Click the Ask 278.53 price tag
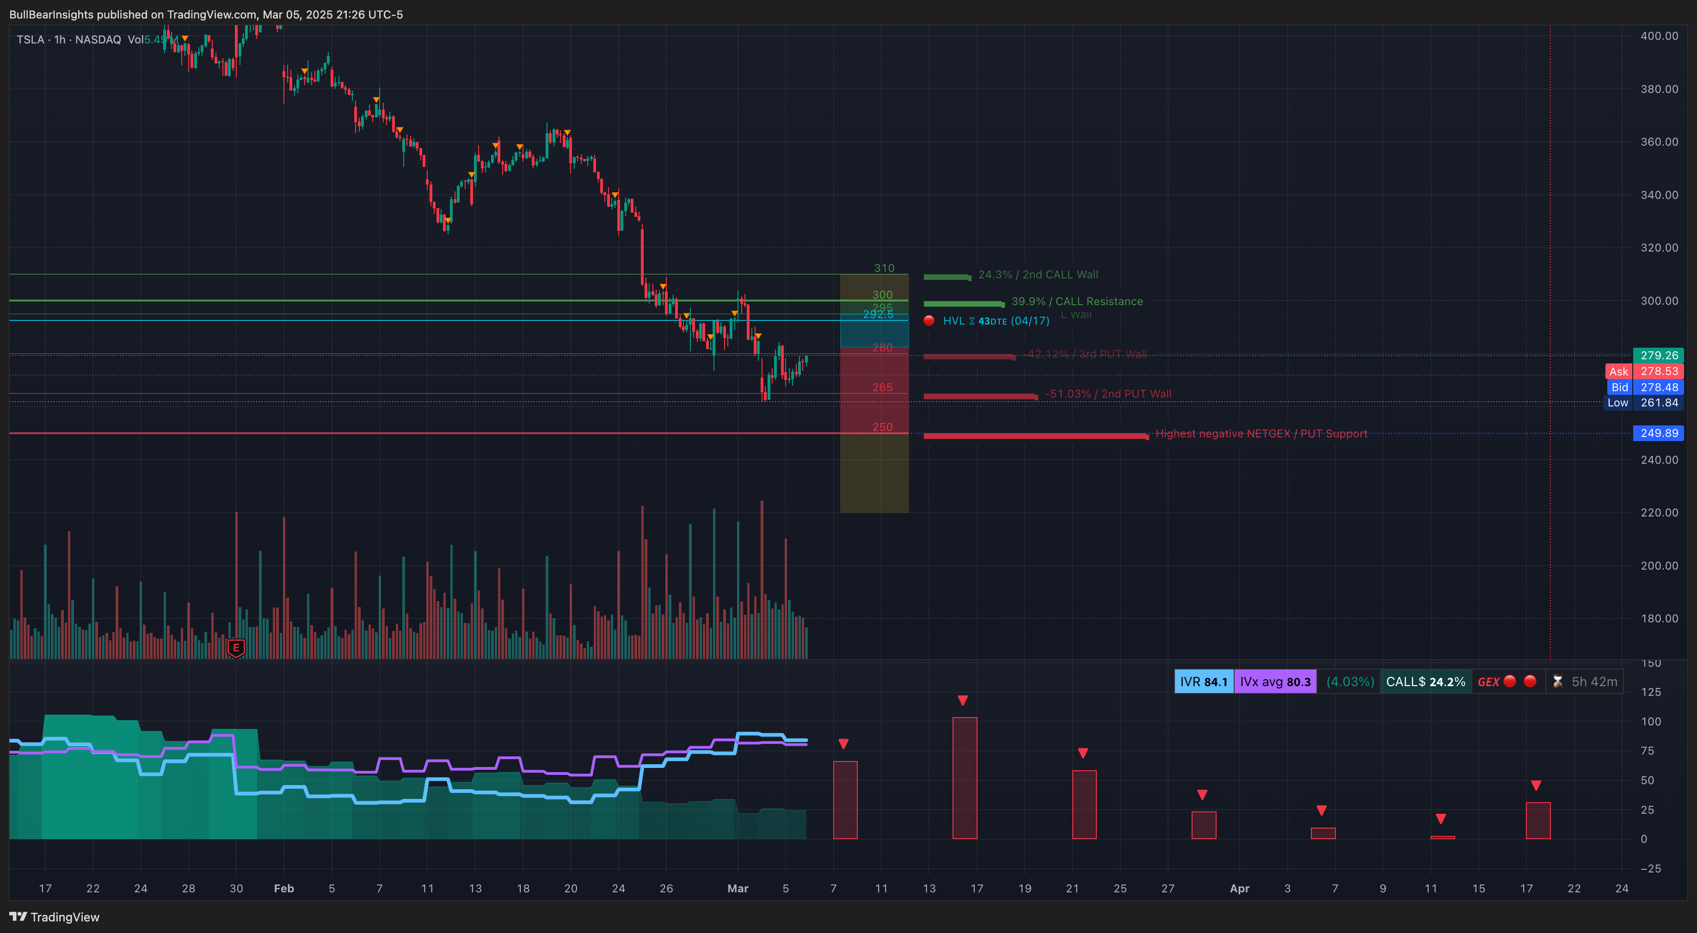This screenshot has height=933, width=1697. tap(1644, 372)
